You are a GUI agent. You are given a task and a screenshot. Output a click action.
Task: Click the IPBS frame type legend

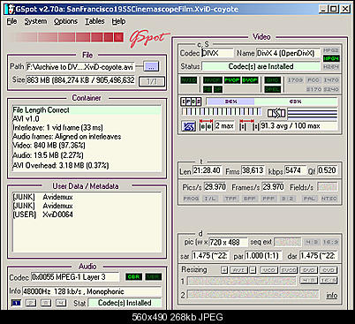coord(191,102)
